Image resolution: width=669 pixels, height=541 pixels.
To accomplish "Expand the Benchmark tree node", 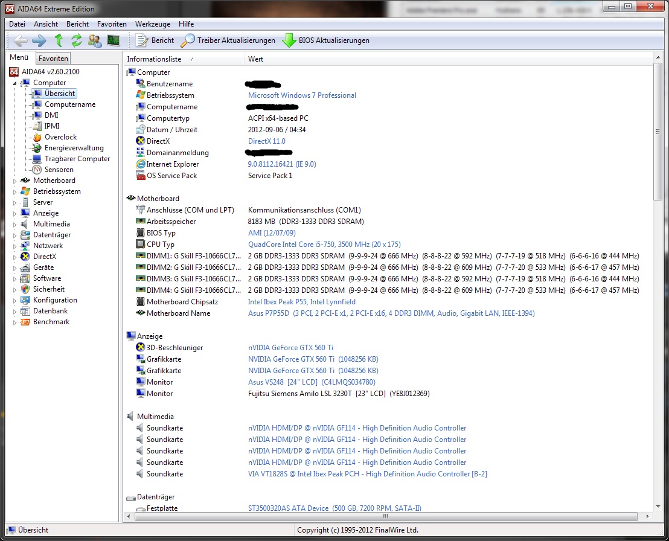I will click(14, 322).
